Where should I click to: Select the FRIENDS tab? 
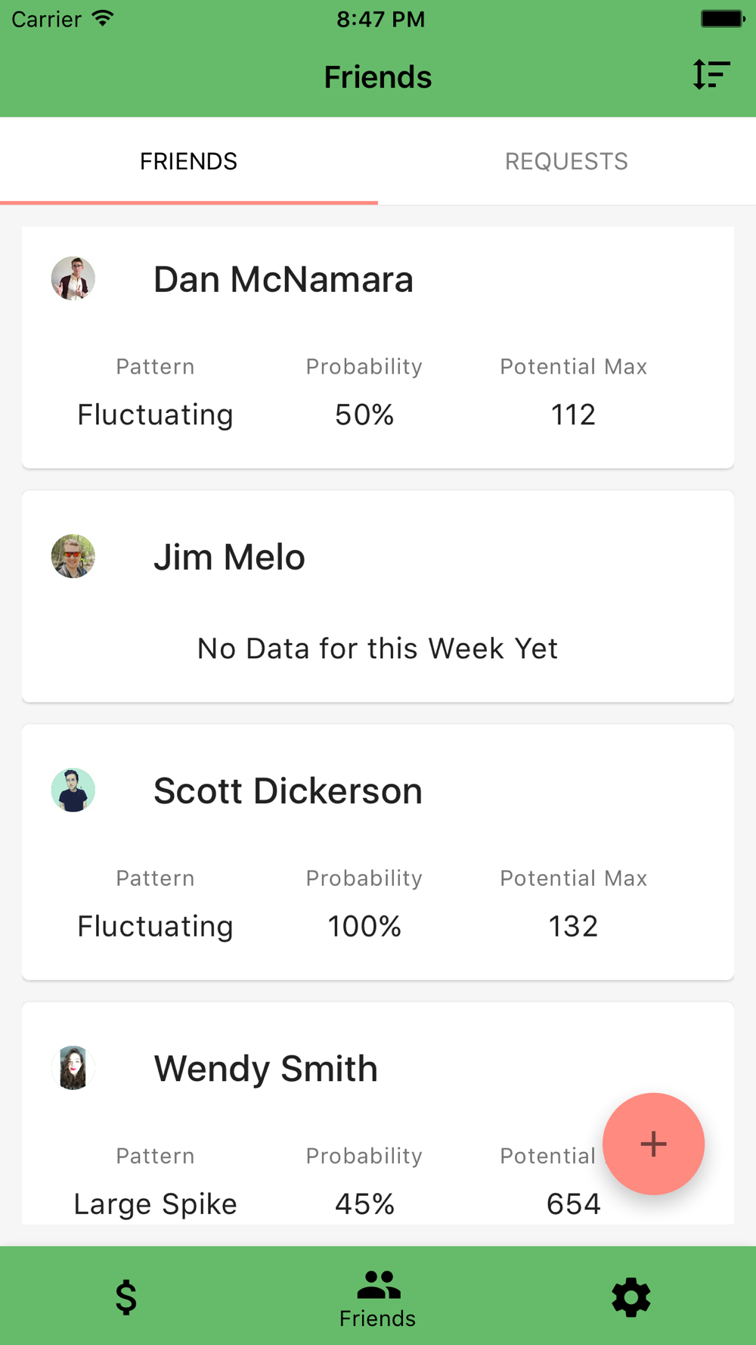pos(189,161)
